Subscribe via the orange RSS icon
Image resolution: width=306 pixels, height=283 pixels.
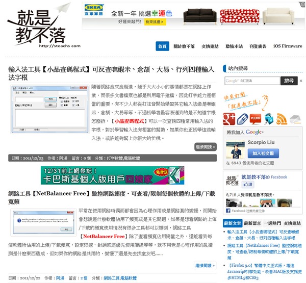point(282,119)
